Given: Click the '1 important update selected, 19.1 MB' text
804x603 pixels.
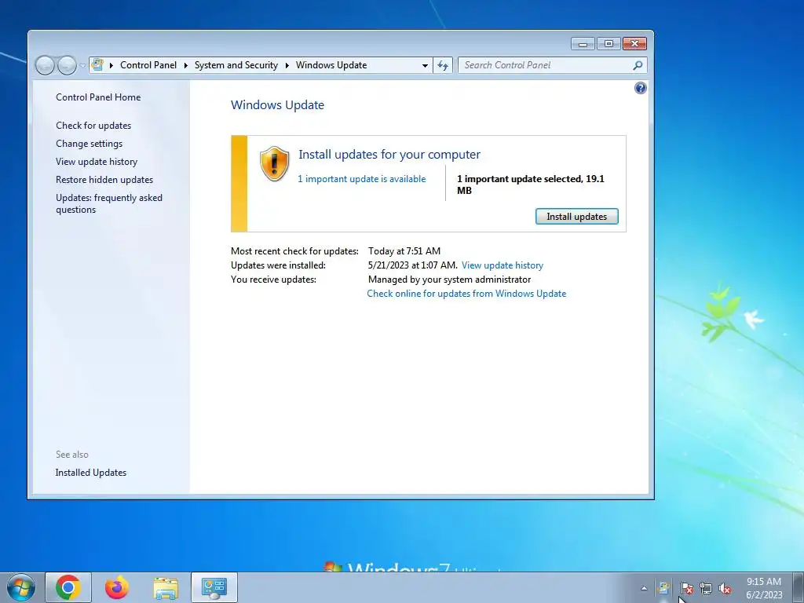Looking at the screenshot, I should [x=531, y=185].
